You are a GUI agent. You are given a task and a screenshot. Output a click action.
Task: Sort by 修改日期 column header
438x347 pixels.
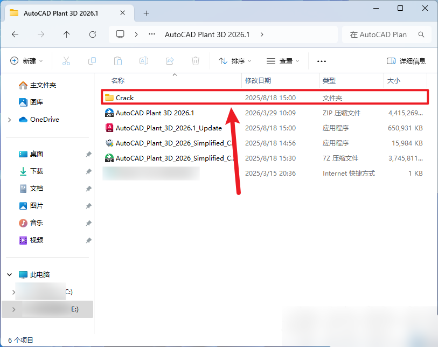click(258, 81)
